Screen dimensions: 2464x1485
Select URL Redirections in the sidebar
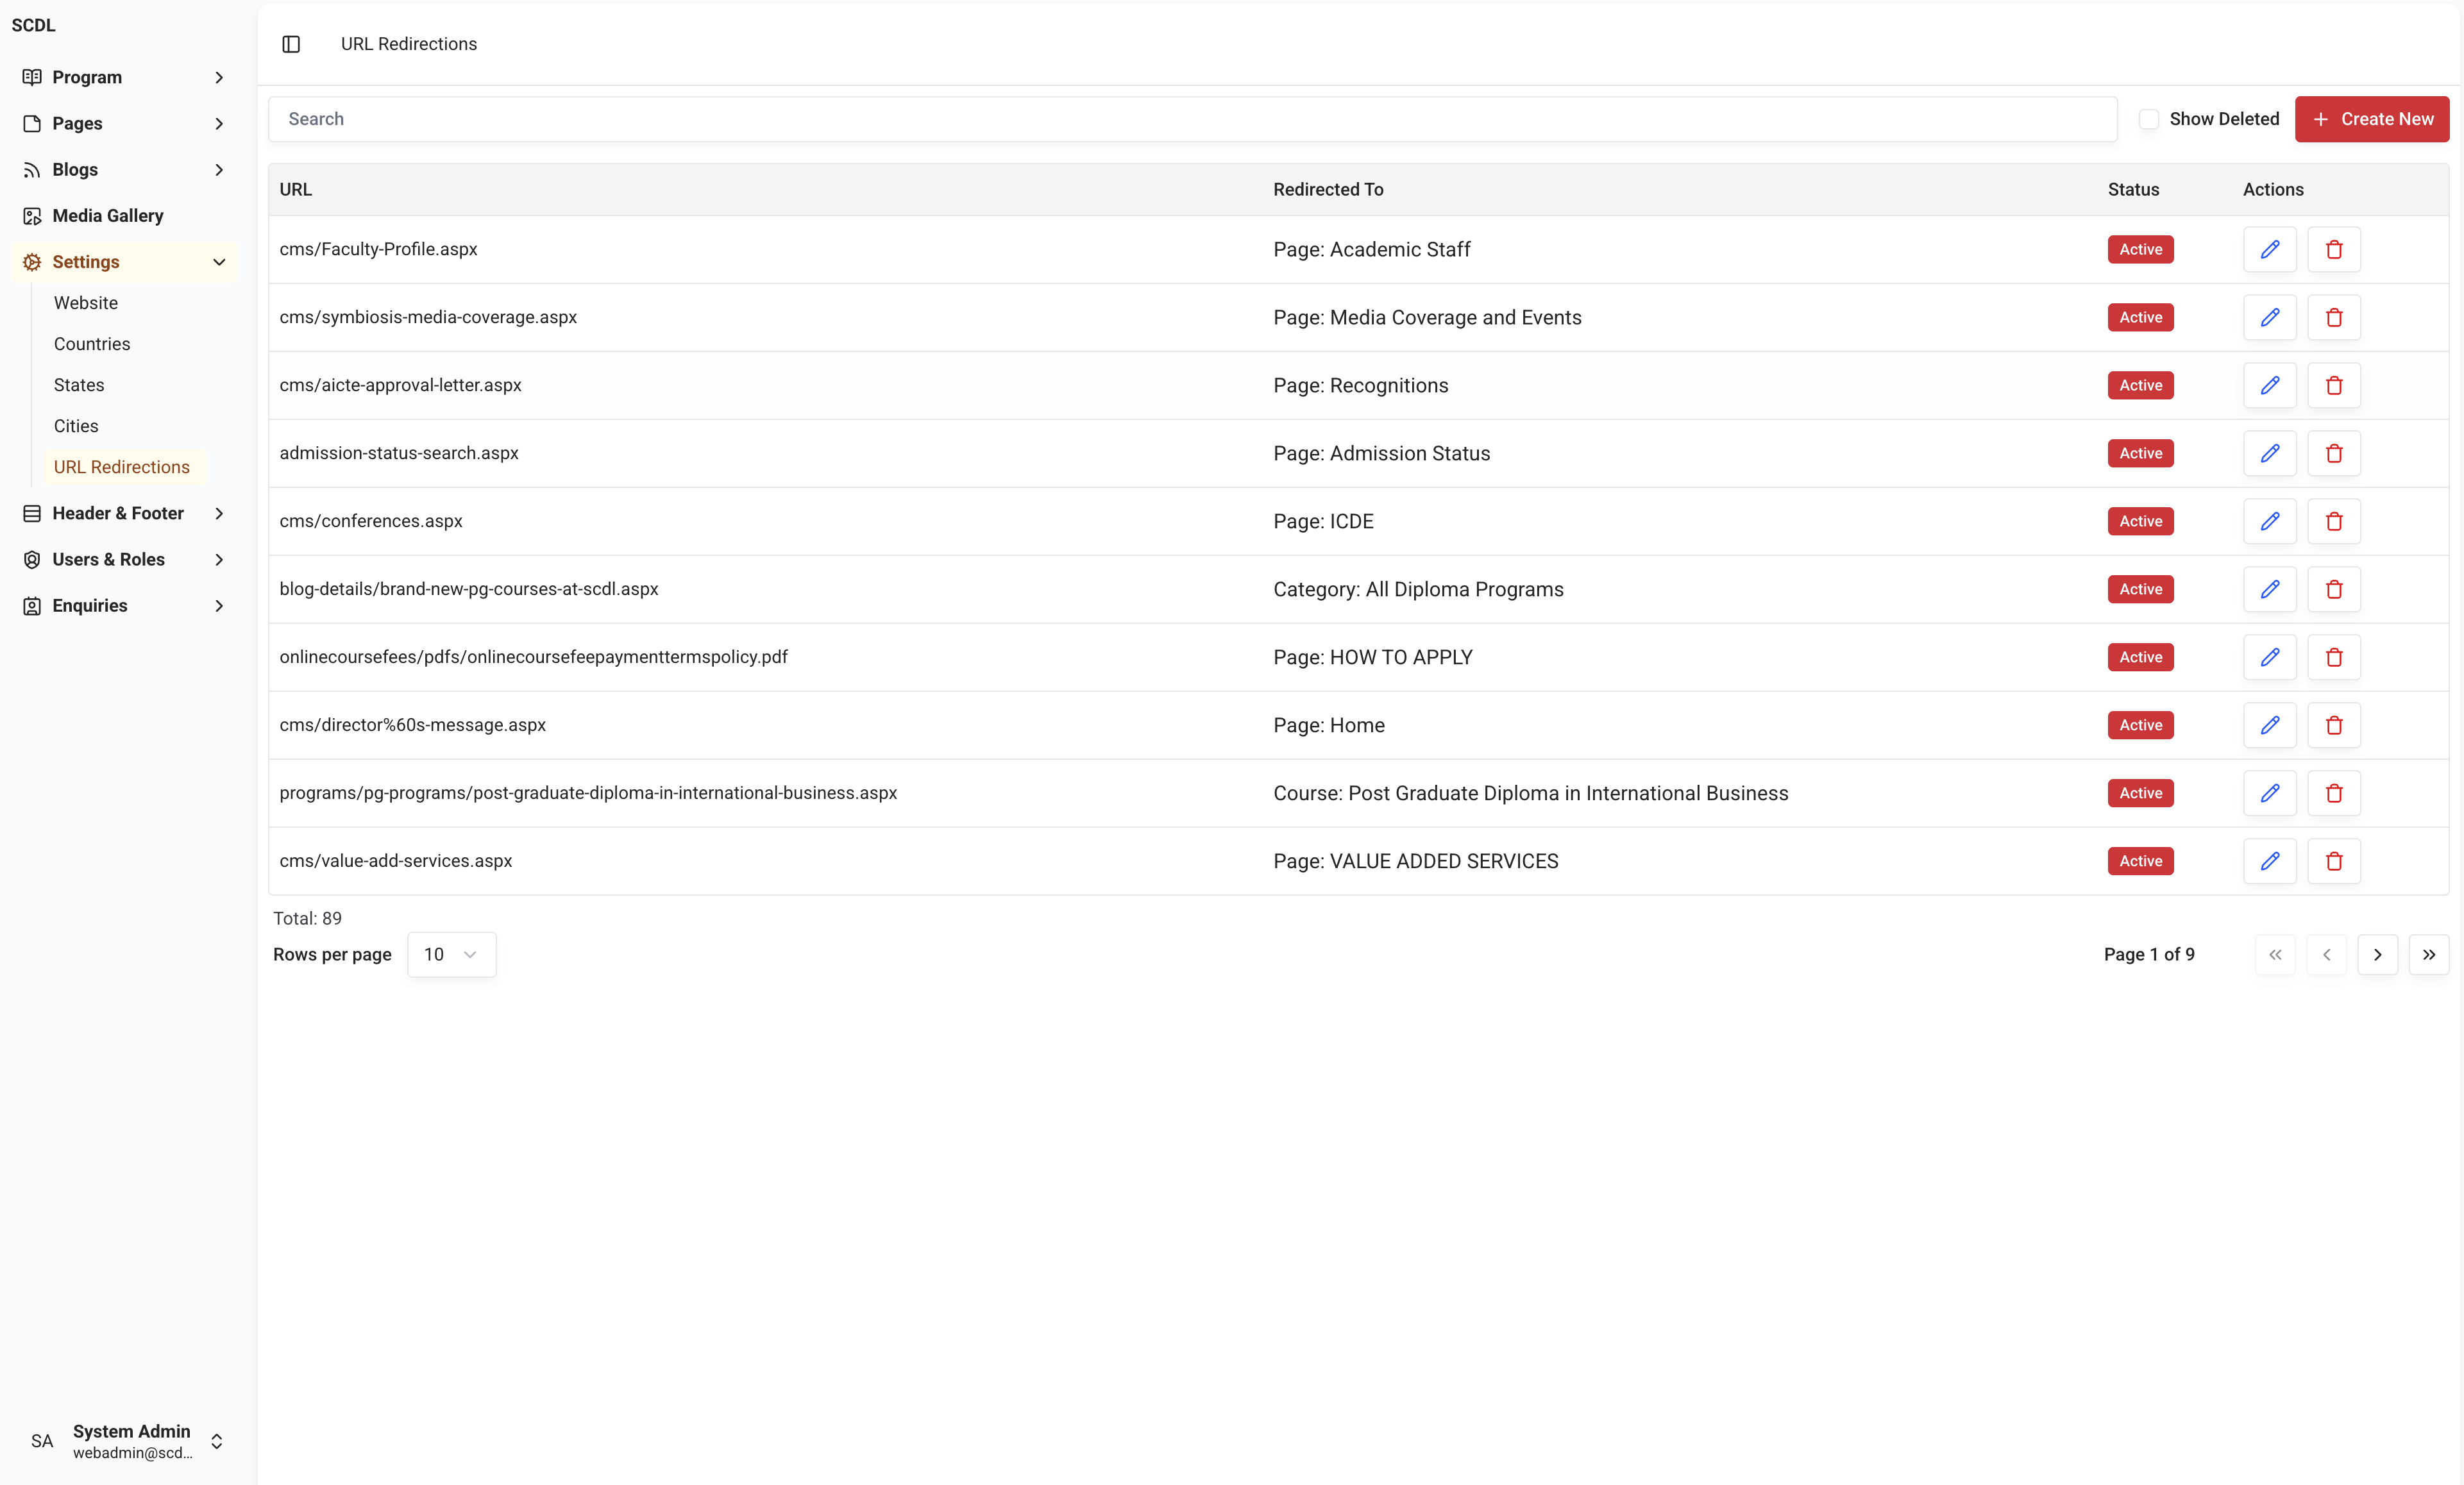click(x=123, y=466)
